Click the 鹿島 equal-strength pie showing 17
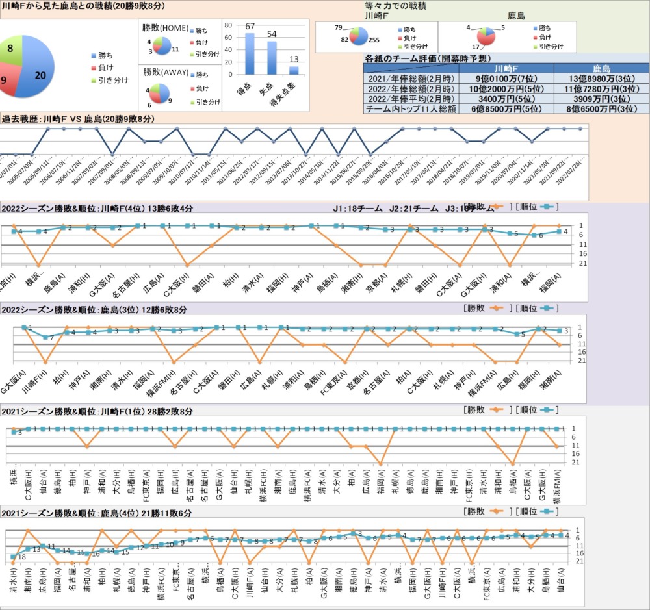The image size is (650, 610). click(485, 38)
